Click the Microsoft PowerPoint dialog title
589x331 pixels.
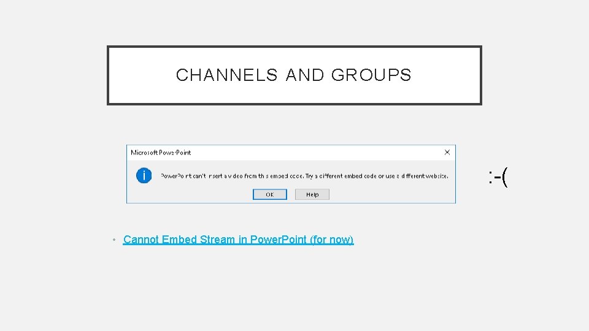click(x=161, y=153)
